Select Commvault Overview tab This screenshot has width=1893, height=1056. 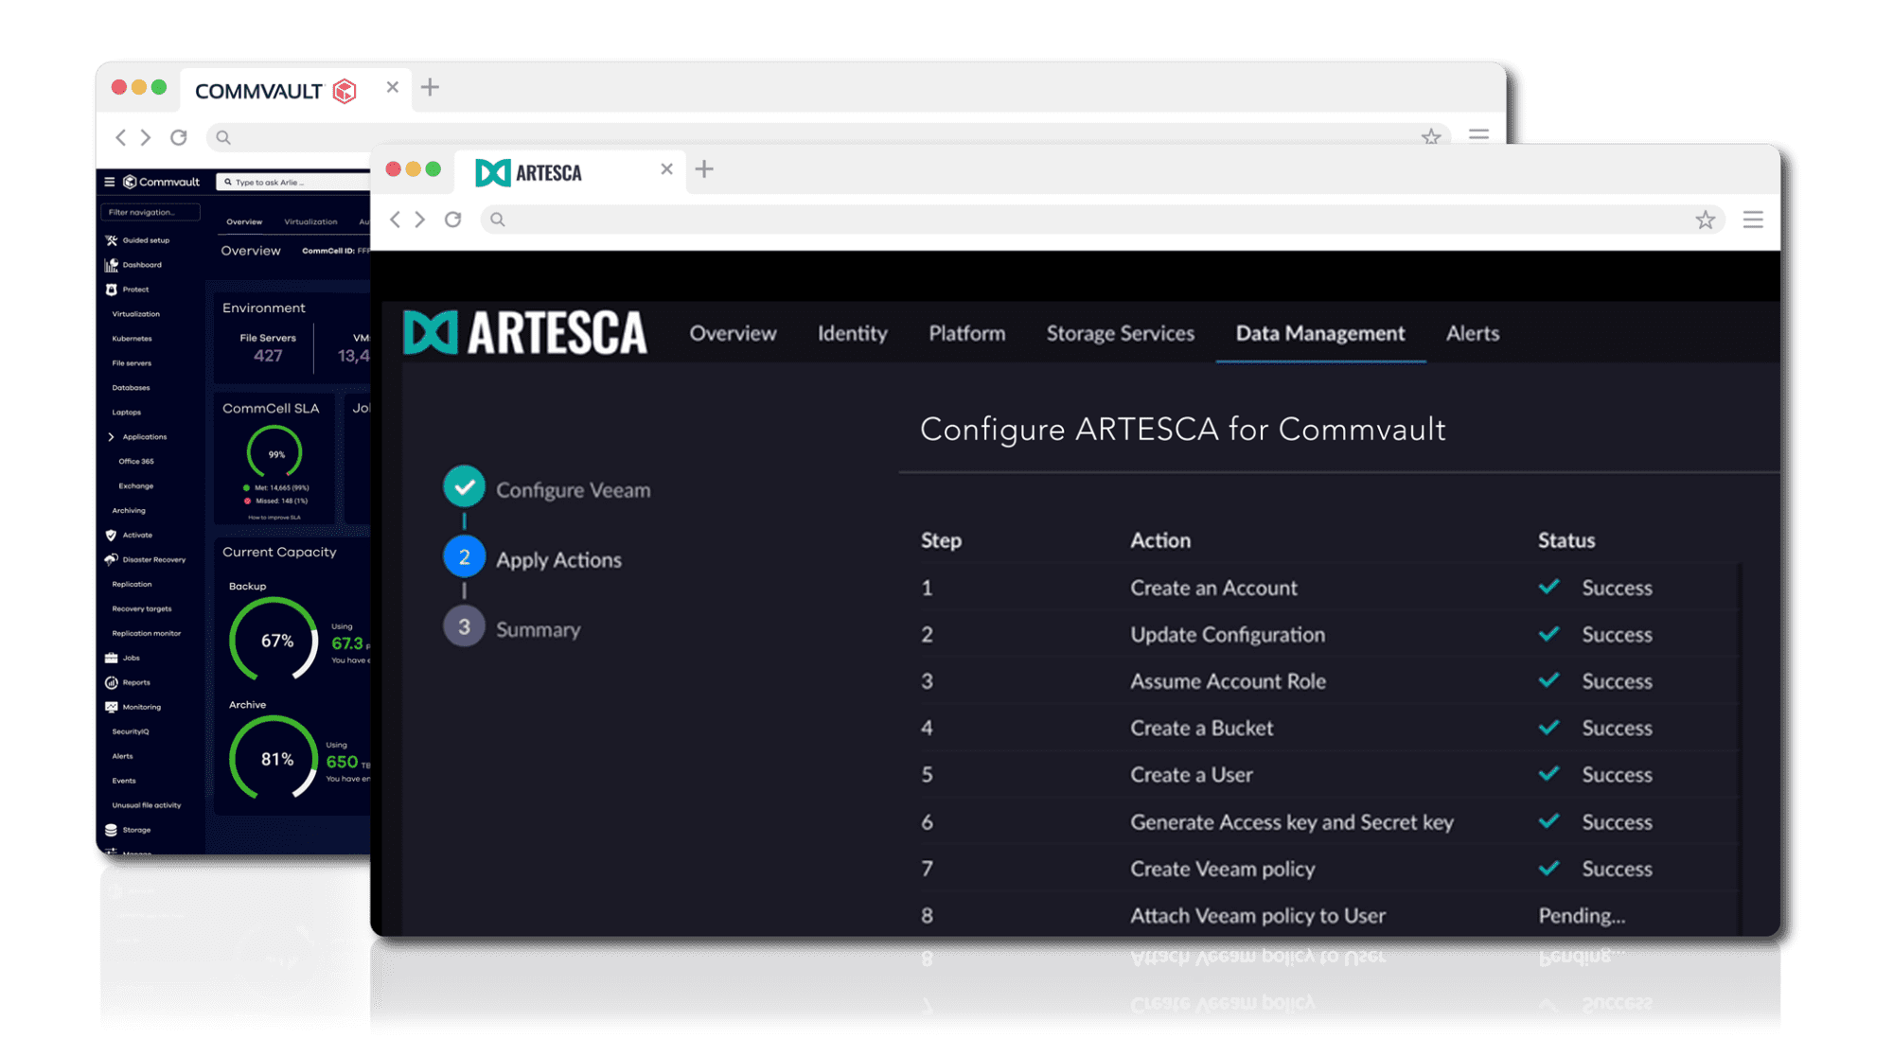pyautogui.click(x=244, y=221)
